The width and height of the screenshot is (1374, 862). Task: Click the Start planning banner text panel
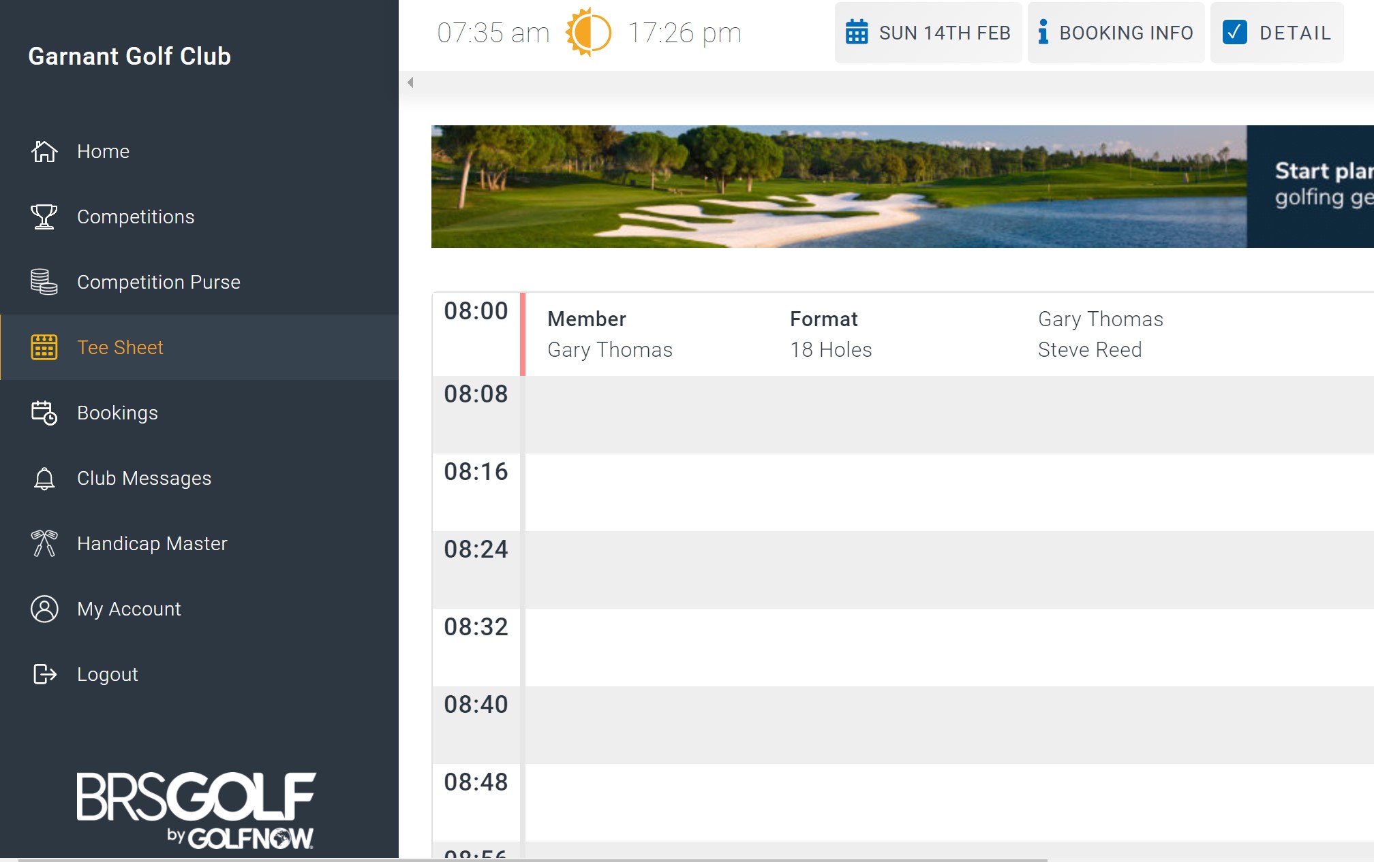click(1310, 186)
